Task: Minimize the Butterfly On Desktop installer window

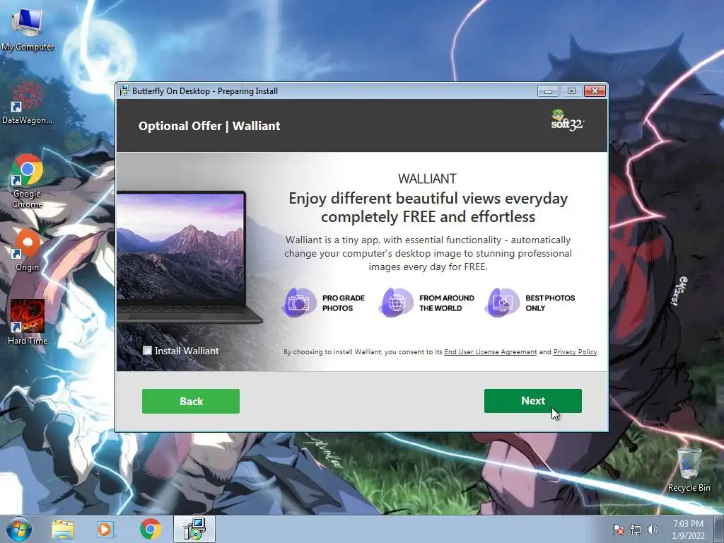Action: pos(548,91)
